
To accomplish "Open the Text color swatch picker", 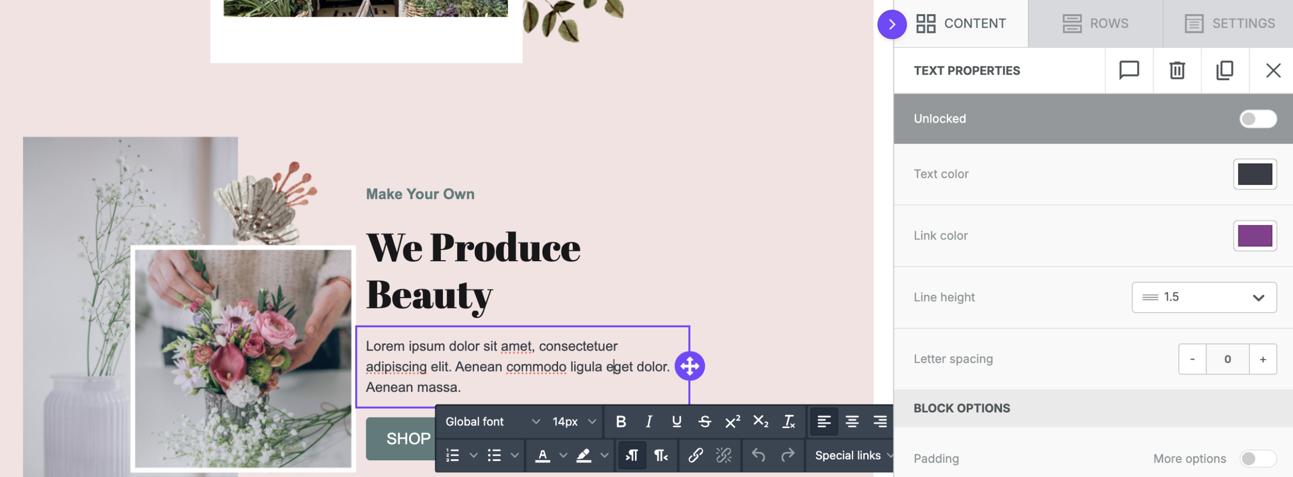I will click(x=1256, y=173).
